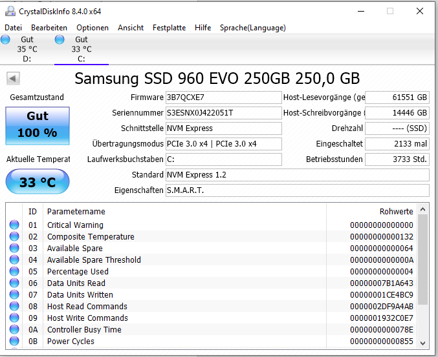Image resolution: width=438 pixels, height=357 pixels.
Task: Click the Parametername column header
Action: tap(184, 212)
